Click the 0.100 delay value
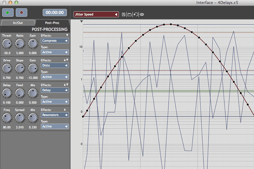254x169 pixels. coord(7,102)
